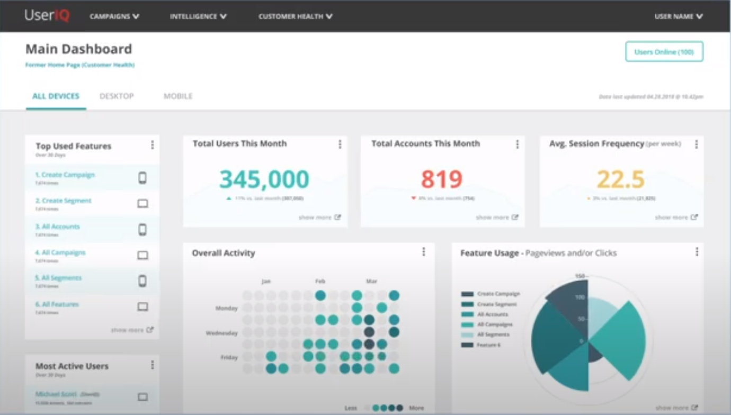
Task: Click the Users Online (100) button
Action: [664, 52]
